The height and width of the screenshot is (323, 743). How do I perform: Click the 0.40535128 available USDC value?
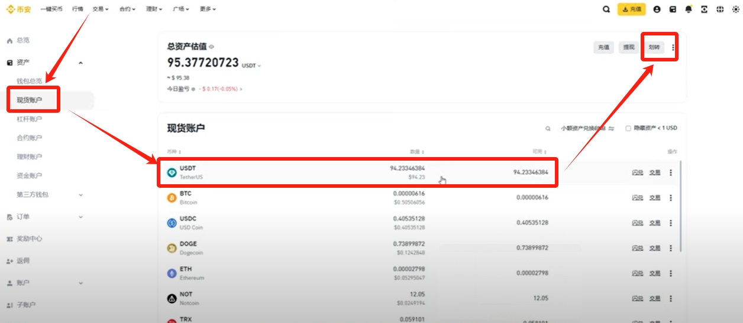click(532, 223)
